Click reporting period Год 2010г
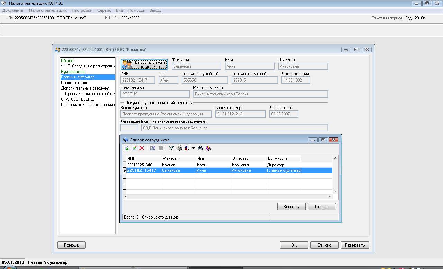The image size is (443, 269). (415, 18)
